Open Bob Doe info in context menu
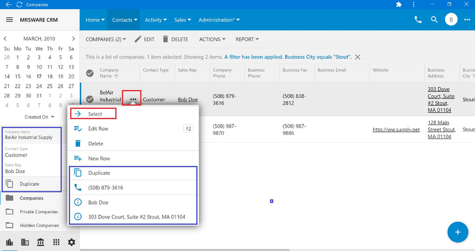This screenshot has height=251, width=475. pyautogui.click(x=133, y=202)
